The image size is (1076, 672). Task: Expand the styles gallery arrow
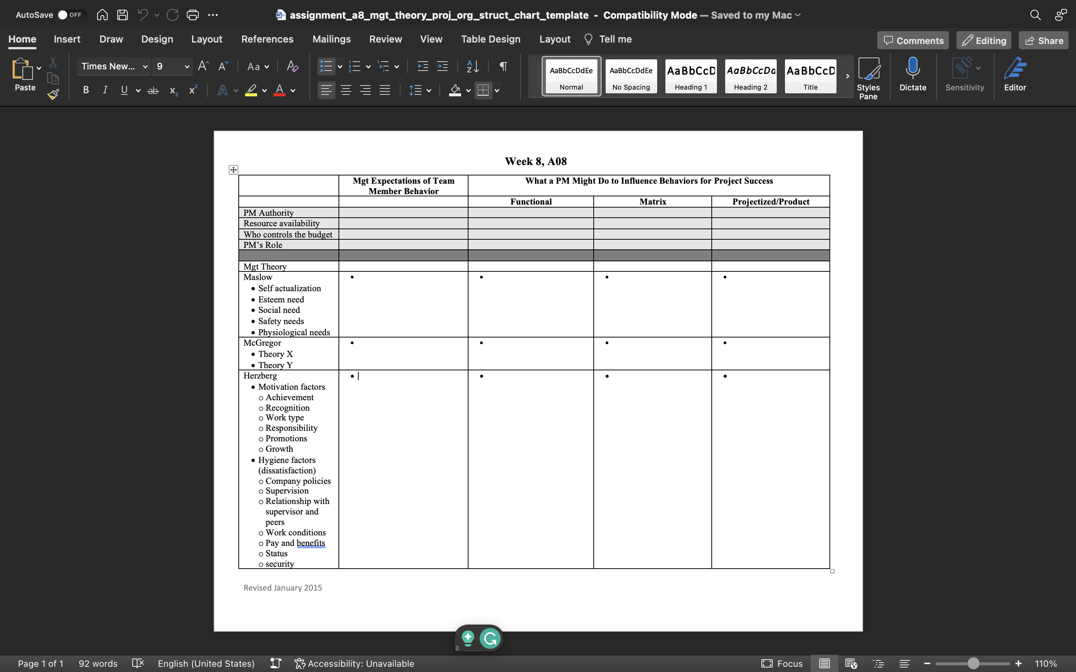[847, 76]
